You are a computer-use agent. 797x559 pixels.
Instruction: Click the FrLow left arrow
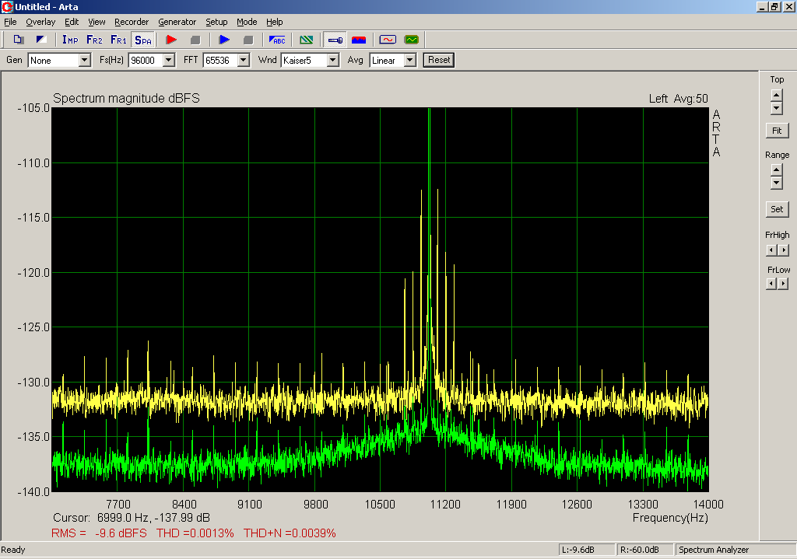(x=771, y=284)
